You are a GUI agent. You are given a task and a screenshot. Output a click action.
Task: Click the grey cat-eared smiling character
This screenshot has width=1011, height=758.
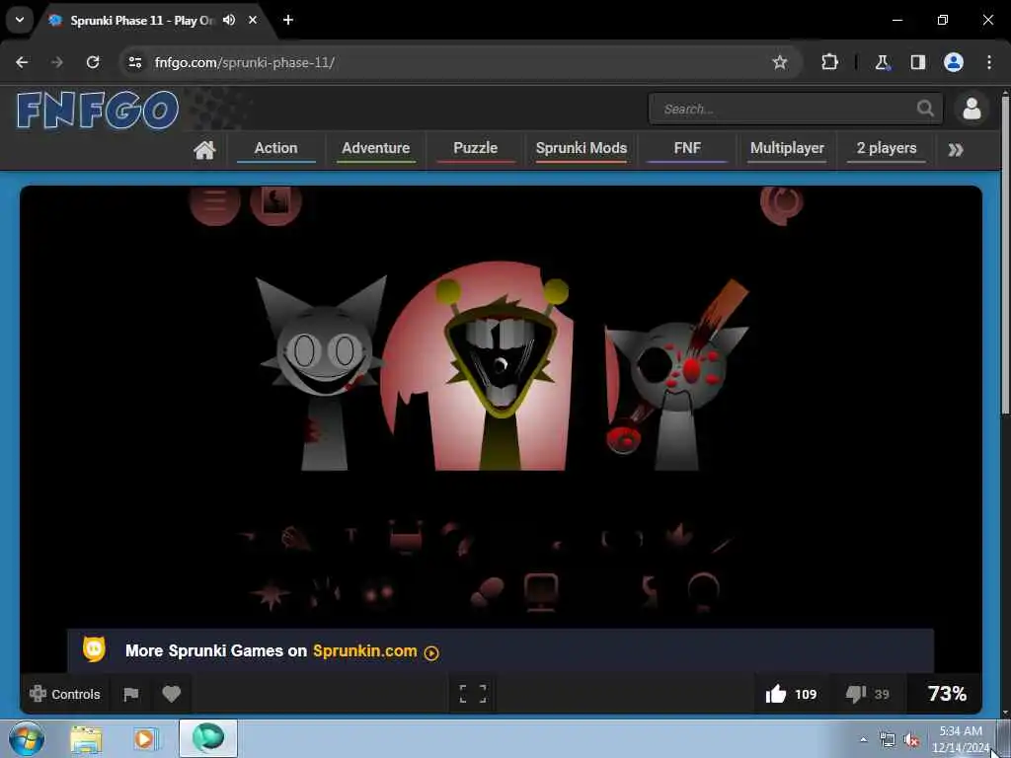(x=323, y=372)
